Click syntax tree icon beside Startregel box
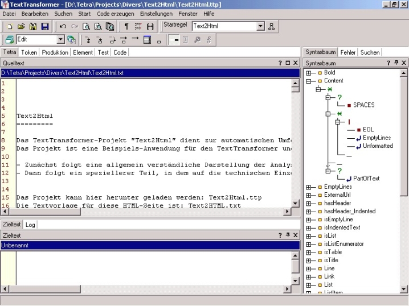 [x=272, y=26]
